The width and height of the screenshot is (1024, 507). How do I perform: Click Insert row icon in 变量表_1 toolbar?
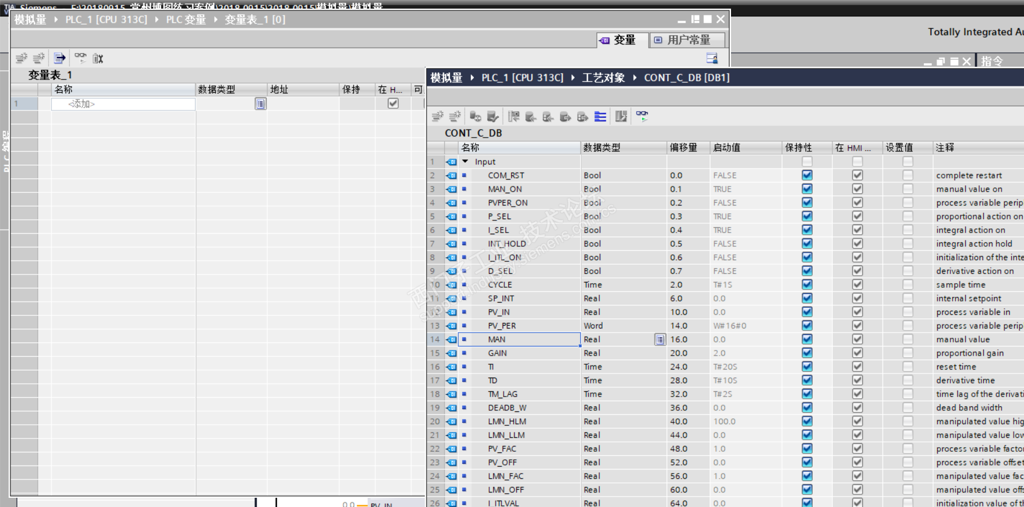[21, 58]
